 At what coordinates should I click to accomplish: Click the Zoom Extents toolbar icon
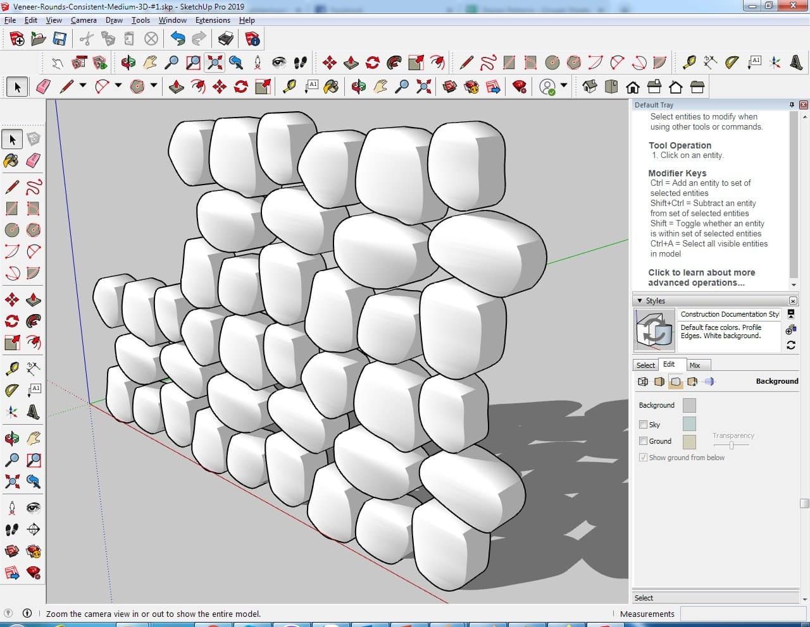click(215, 63)
